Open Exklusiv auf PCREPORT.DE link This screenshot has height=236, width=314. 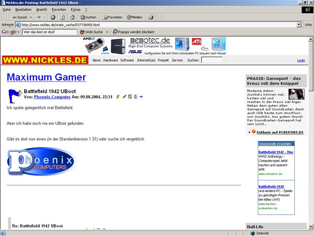tap(280, 133)
